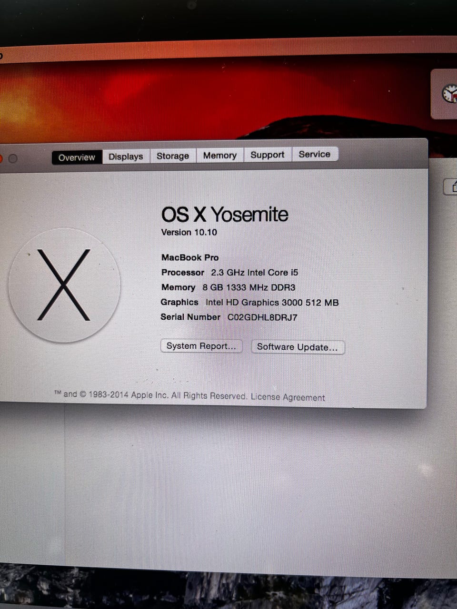Click the OS X Yosemite X logo
Image resolution: width=457 pixels, height=609 pixels.
click(x=64, y=285)
